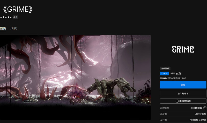
Task: Click the struck-through ¥87 price
Action: [173, 74]
